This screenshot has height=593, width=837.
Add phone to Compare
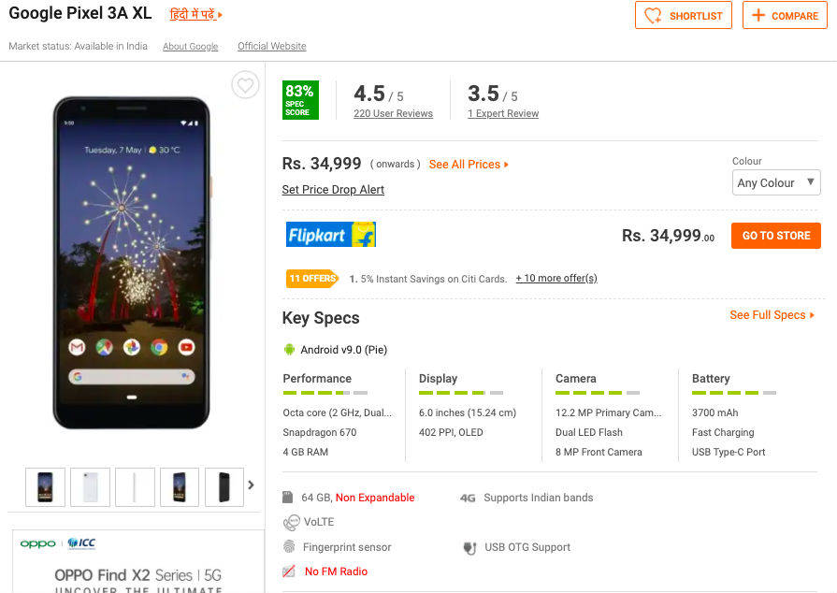click(x=785, y=16)
